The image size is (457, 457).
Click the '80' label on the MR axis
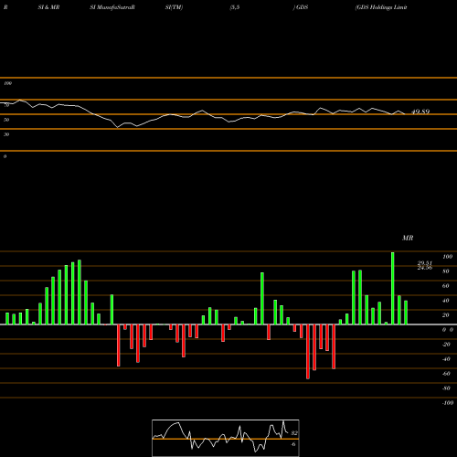pos(446,271)
